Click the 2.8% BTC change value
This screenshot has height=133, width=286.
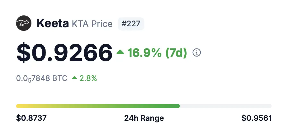[x=88, y=78]
